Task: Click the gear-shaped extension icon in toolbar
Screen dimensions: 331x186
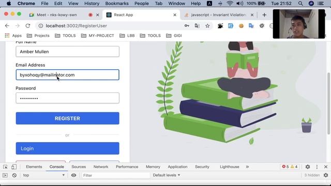Action: [262, 26]
